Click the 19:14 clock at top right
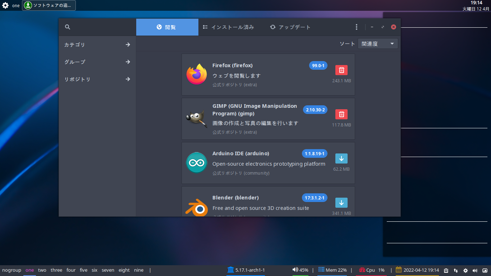491x276 pixels. [x=476, y=3]
